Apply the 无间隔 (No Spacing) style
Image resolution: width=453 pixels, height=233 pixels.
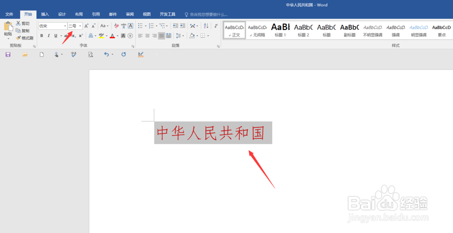pyautogui.click(x=257, y=31)
